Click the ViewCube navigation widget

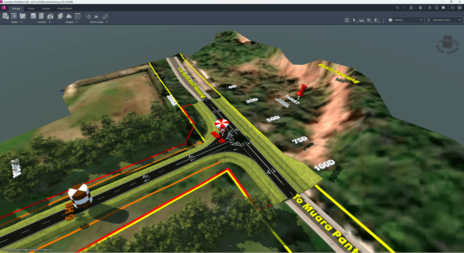(447, 44)
